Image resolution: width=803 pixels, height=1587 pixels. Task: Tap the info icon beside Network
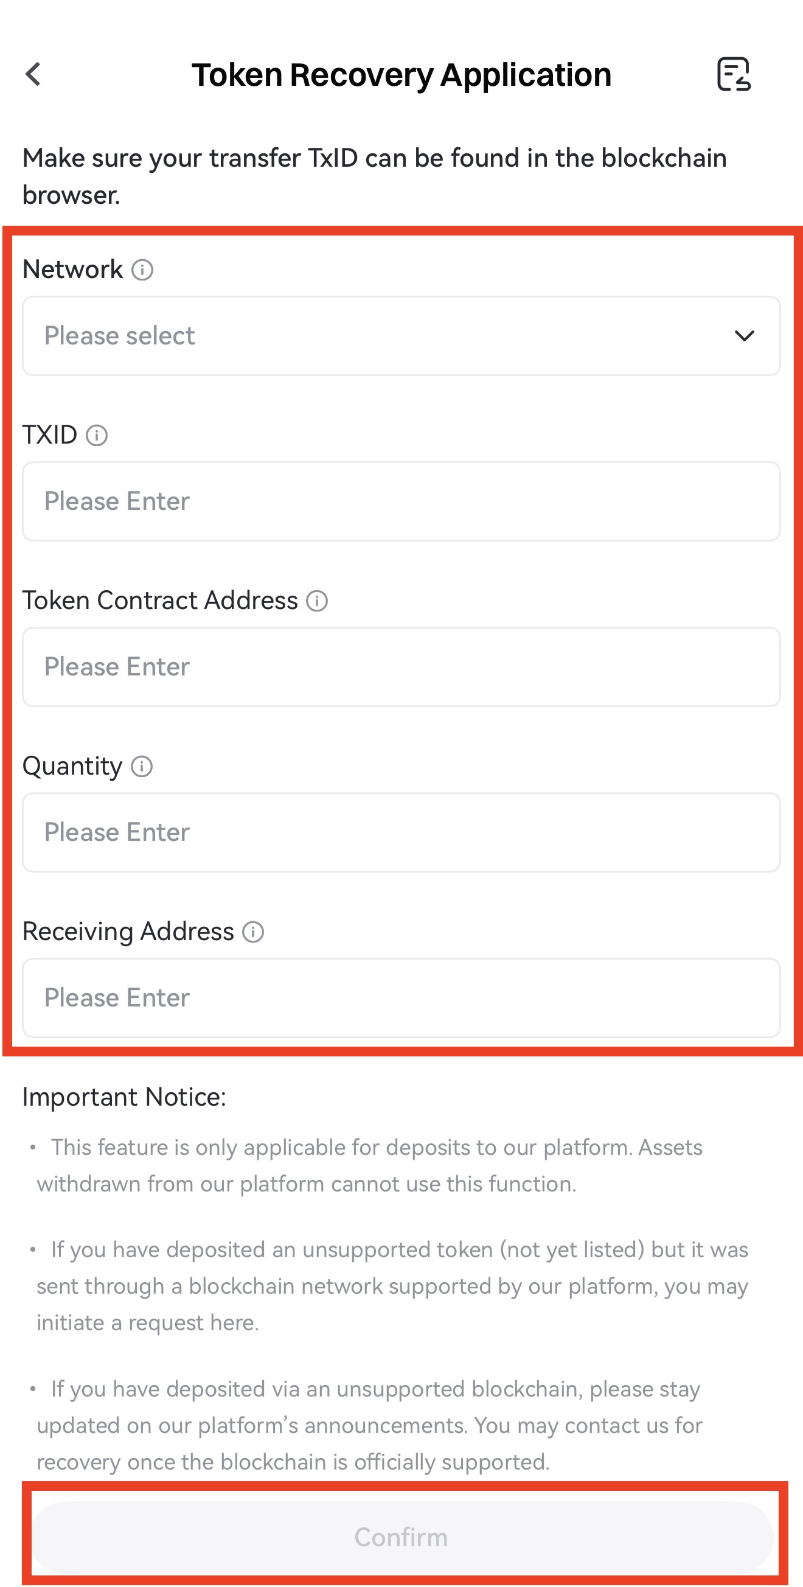click(x=142, y=270)
